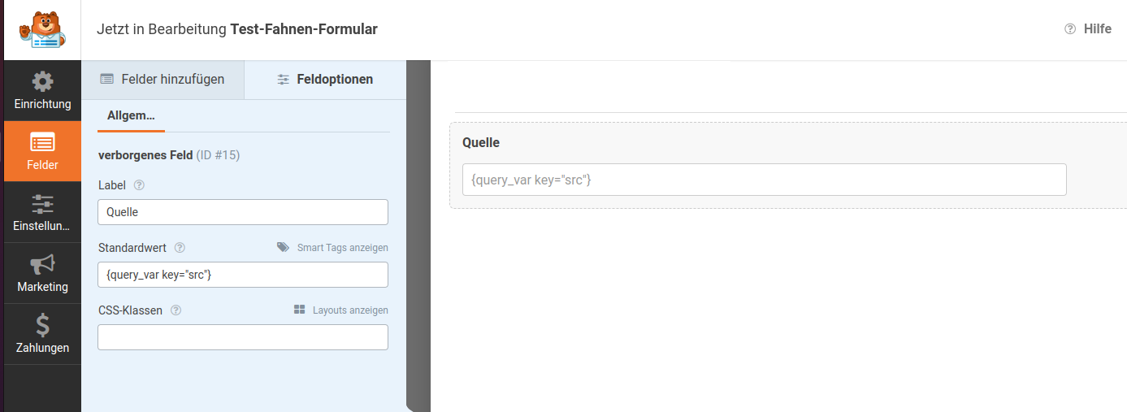Open Einrichtung gear icon in sidebar
Screen dimensions: 1127x412
42,82
